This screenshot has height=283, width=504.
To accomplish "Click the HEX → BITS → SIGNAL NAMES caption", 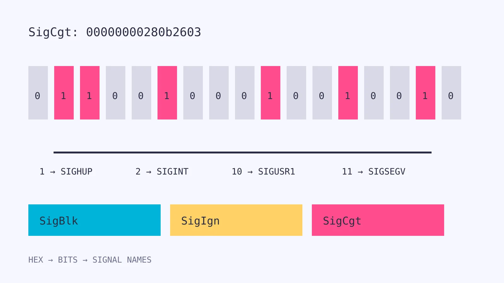I will [90, 260].
